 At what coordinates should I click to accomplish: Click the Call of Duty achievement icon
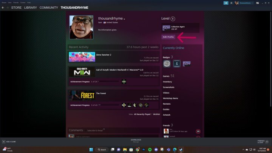124,82
